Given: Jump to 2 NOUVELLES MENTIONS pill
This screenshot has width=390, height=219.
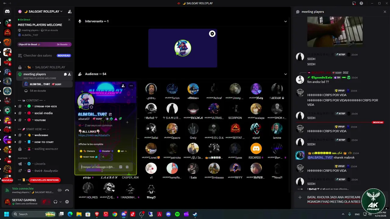Looking at the screenshot, I should tap(44, 180).
